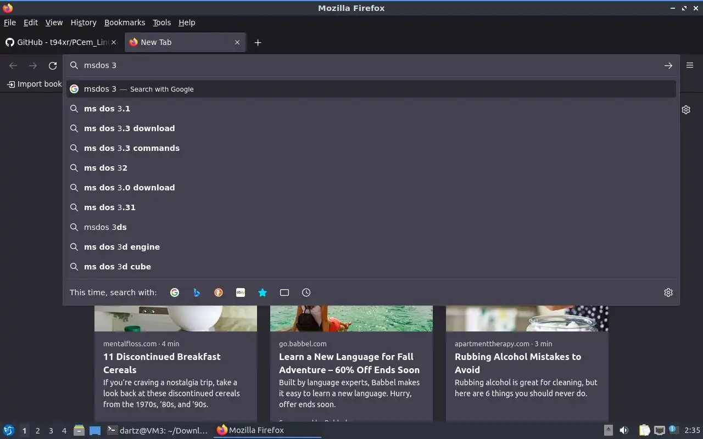The width and height of the screenshot is (703, 439).
Task: Open the View menu
Action: tap(54, 22)
